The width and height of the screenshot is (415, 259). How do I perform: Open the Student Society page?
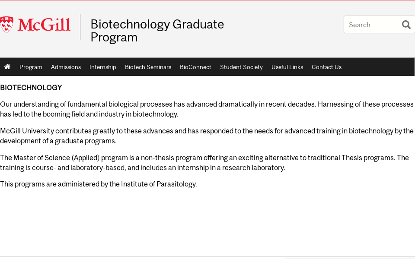click(x=241, y=67)
